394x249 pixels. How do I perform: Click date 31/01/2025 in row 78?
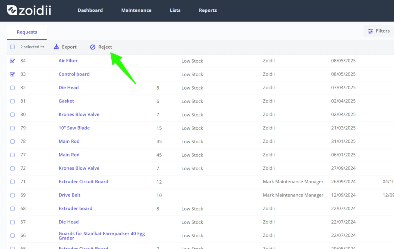click(x=343, y=142)
